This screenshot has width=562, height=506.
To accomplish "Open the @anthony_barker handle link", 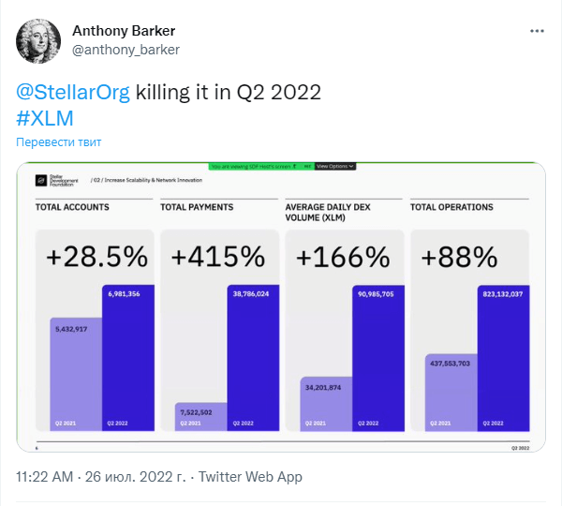I will pyautogui.click(x=126, y=50).
